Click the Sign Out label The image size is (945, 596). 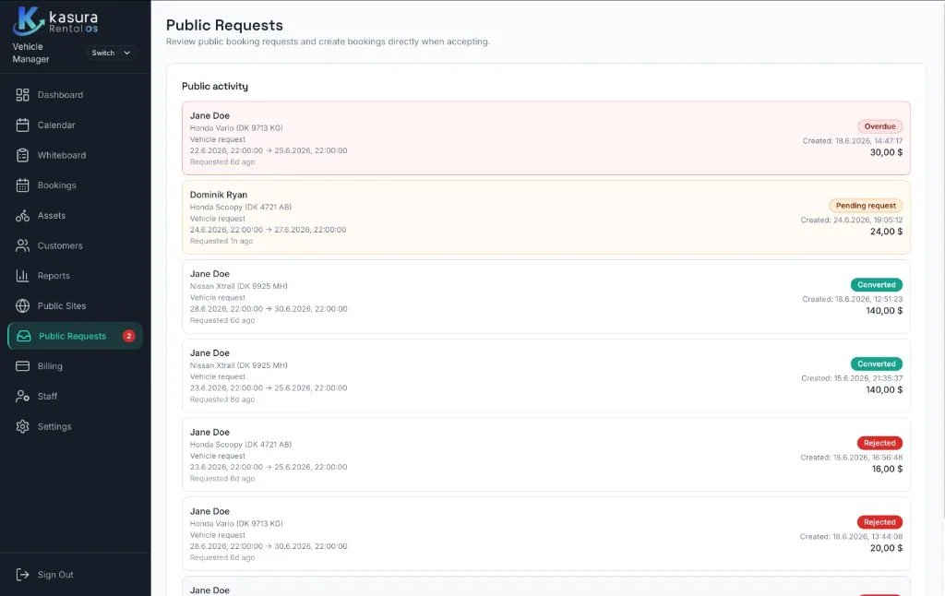(x=55, y=574)
